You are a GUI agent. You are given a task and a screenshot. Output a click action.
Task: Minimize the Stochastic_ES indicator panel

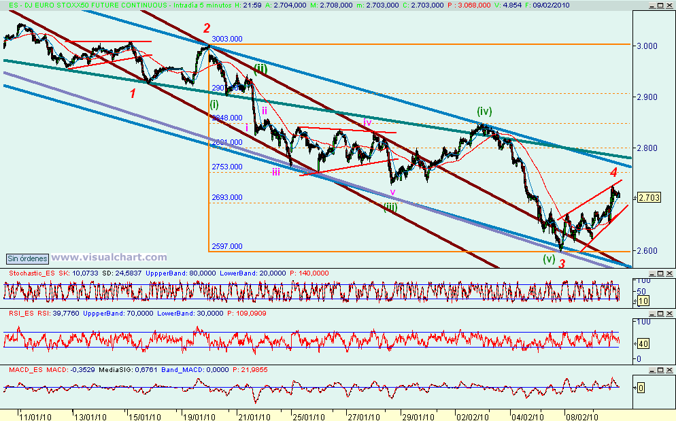(652, 273)
